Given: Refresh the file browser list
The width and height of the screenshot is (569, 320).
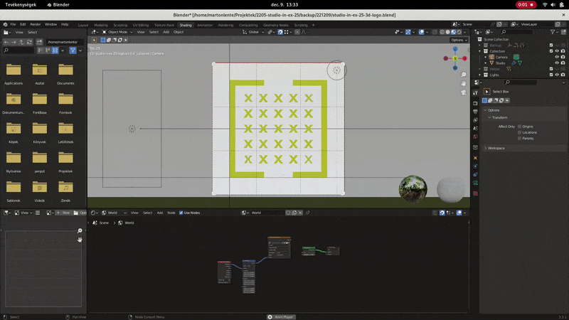Looking at the screenshot, I should 29,42.
